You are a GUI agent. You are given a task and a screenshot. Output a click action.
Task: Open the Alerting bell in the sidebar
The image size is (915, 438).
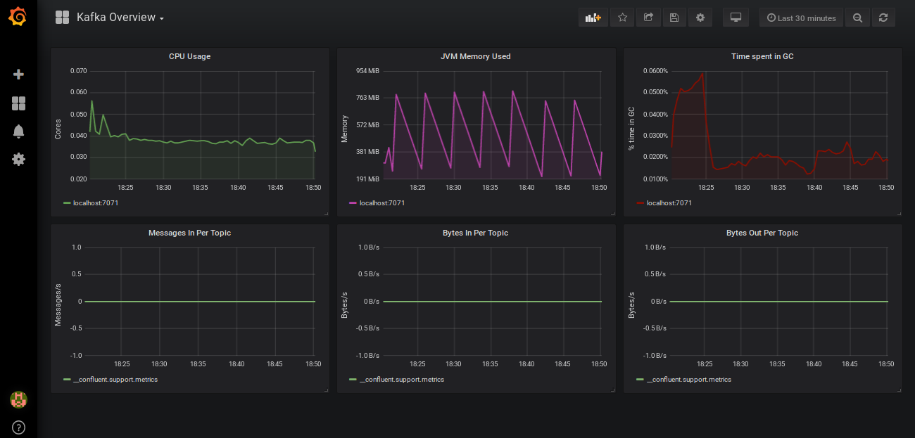[18, 131]
